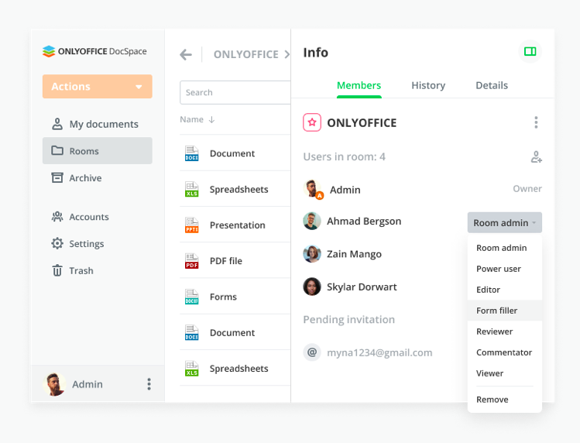Click the back arrow
This screenshot has width=580, height=443.
186,55
